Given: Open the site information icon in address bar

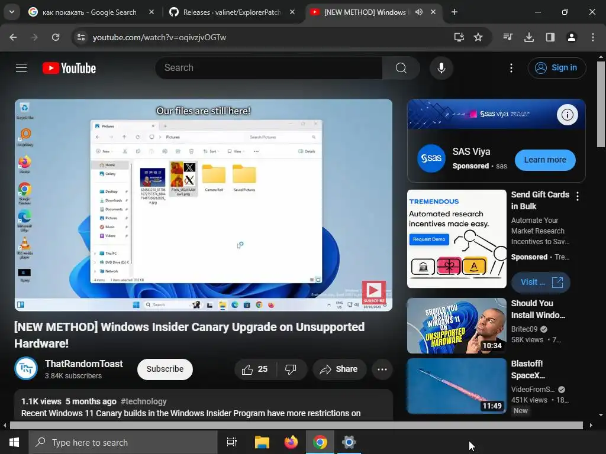Looking at the screenshot, I should (80, 37).
